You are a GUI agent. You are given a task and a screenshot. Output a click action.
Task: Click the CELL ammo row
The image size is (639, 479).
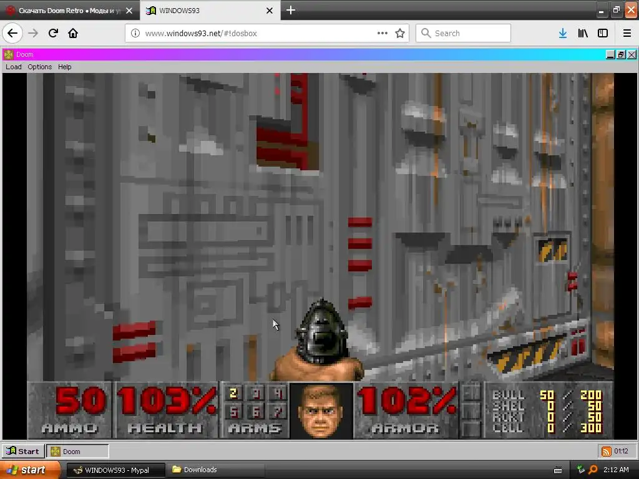547,428
